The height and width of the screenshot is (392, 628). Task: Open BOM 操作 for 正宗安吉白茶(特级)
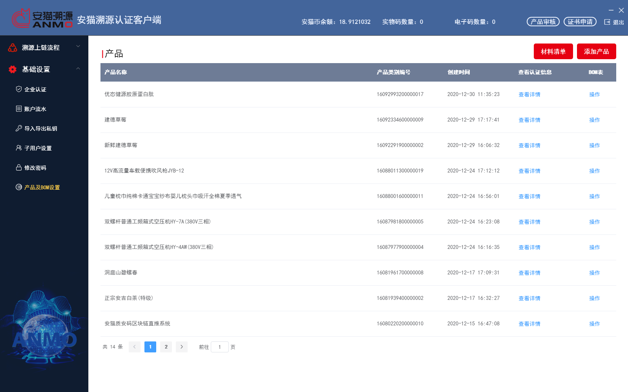(595, 298)
